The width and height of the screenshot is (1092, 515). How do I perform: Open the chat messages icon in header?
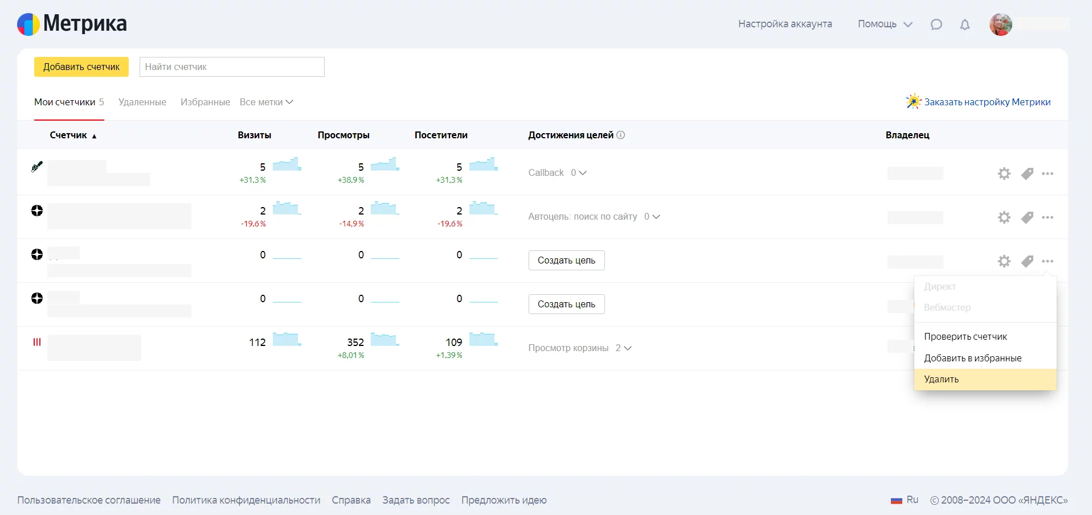pos(936,24)
